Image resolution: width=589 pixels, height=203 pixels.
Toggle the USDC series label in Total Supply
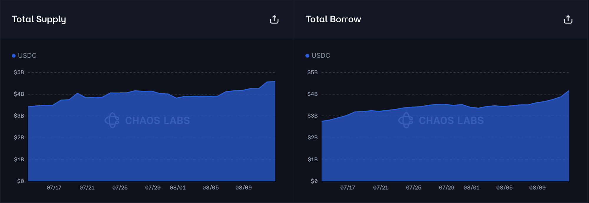pyautogui.click(x=27, y=56)
